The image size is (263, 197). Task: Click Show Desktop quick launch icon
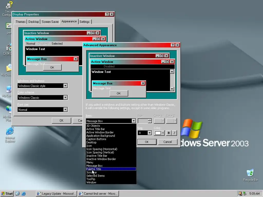18,194
